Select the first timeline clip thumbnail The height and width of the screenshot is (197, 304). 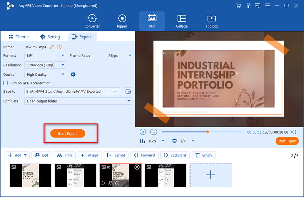point(30,175)
